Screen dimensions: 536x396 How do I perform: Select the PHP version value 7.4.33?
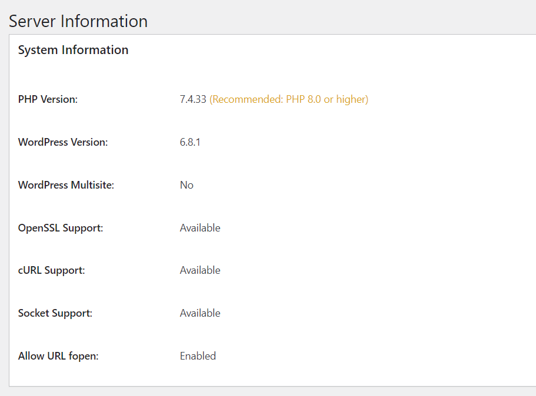click(x=193, y=99)
